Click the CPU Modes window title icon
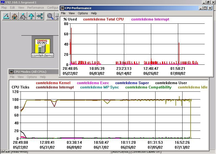216x154 pixels. (11, 72)
